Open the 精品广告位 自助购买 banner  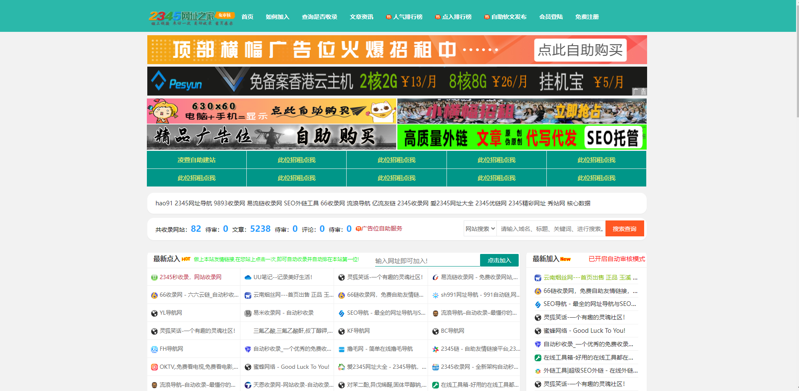coord(272,137)
